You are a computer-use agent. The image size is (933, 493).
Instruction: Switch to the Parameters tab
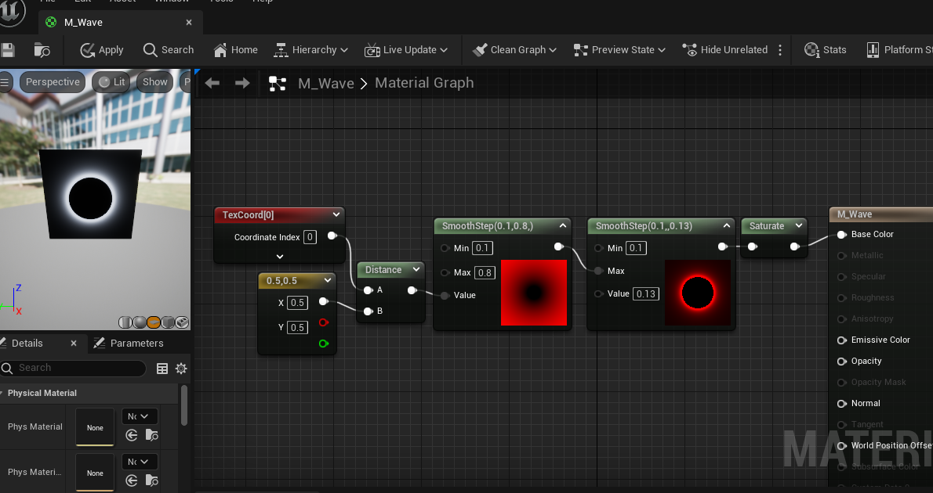[x=129, y=344]
